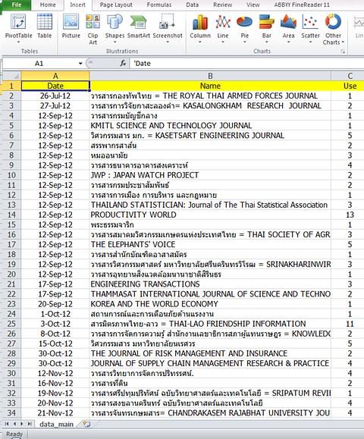Select cell THE JOURNAL OF RISK MANAGEMENT AND INSURANCE
This screenshot has height=439, width=364.
pos(210,353)
